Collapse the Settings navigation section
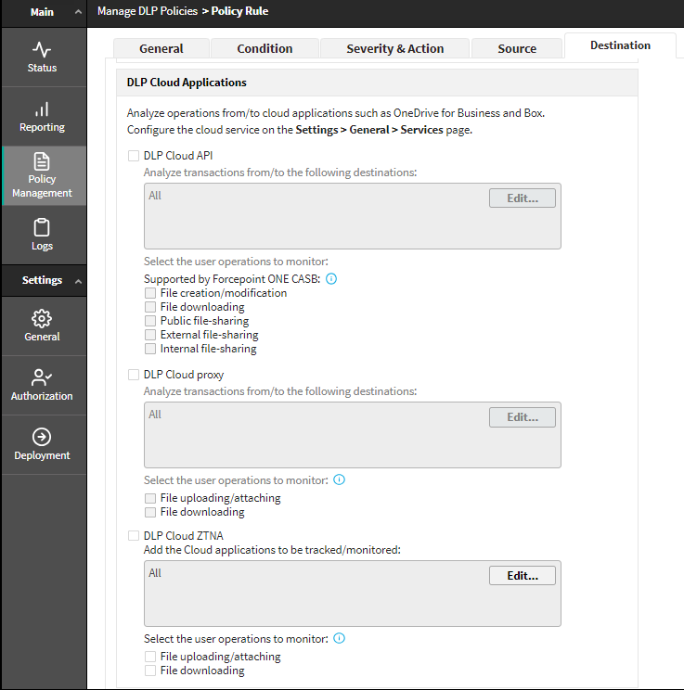Screen dimensions: 684x690 [78, 280]
